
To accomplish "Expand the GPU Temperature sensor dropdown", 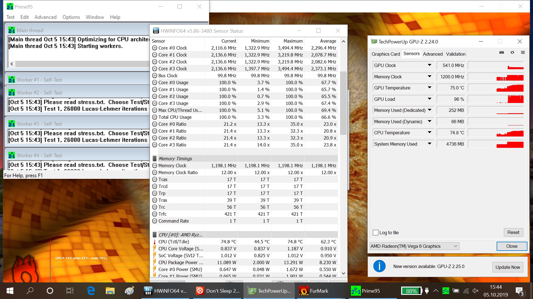I will [429, 88].
